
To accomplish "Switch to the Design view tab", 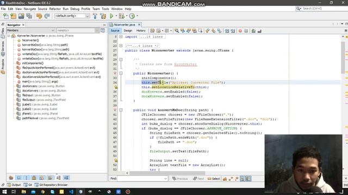I will pyautogui.click(x=128, y=31).
